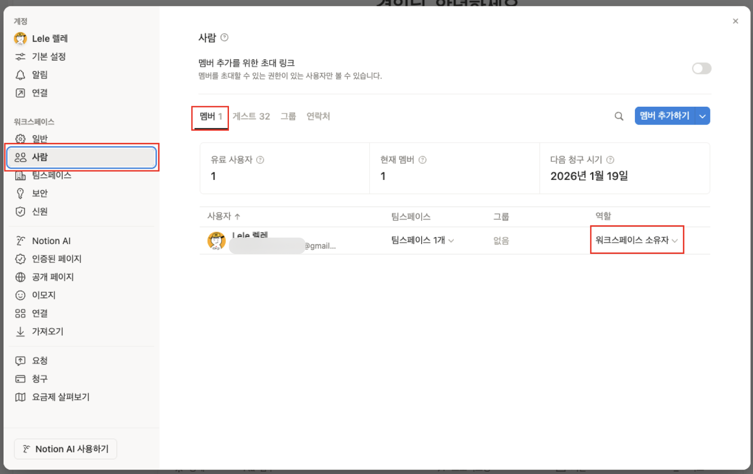Screen dimensions: 753x474
Task: Click the 멤버 추가하기 button
Action: point(665,116)
